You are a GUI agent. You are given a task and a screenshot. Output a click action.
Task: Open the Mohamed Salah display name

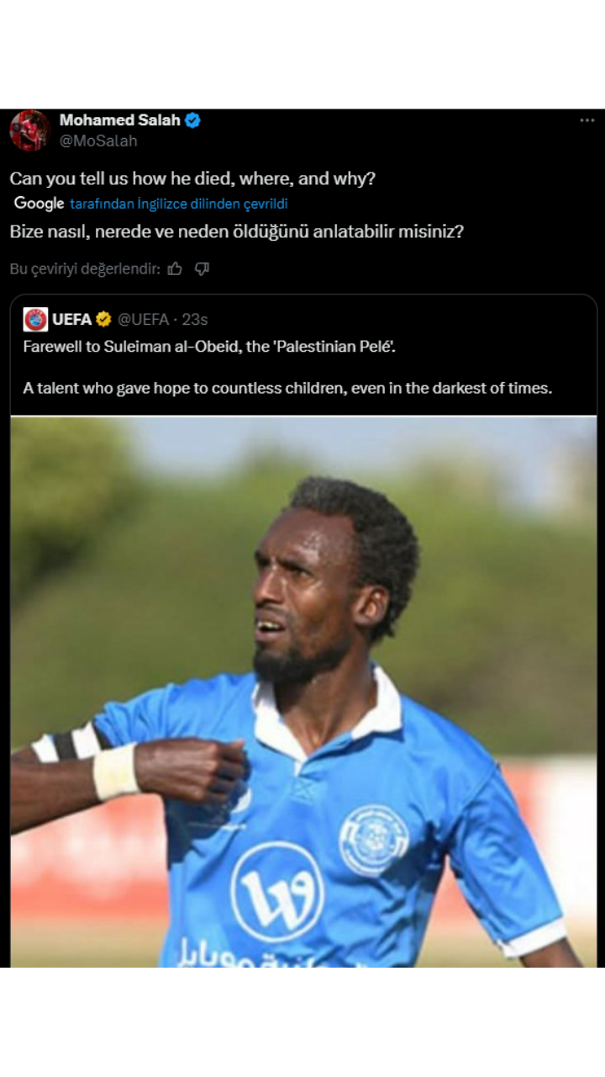pos(120,120)
